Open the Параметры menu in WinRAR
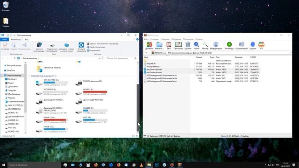Screen dimensions: 299x168 [188, 39]
